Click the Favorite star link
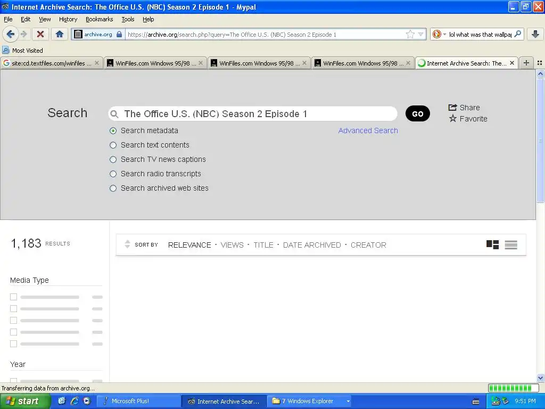Image resolution: width=545 pixels, height=409 pixels. click(468, 119)
